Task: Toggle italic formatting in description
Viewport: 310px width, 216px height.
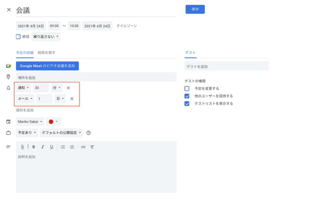Action: 43,147
